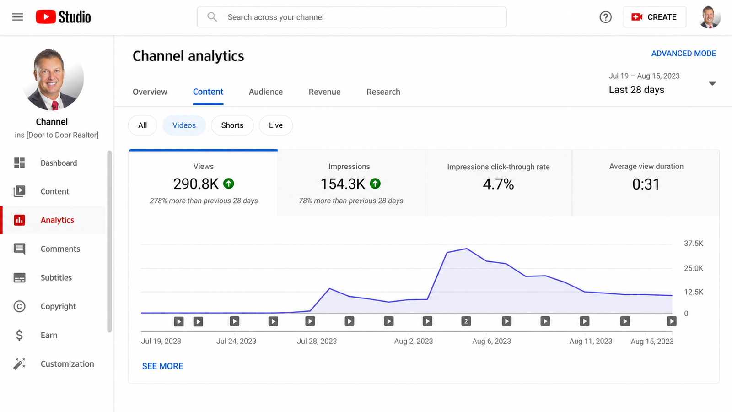
Task: Click the Earn dollar sign icon
Action: pos(19,335)
